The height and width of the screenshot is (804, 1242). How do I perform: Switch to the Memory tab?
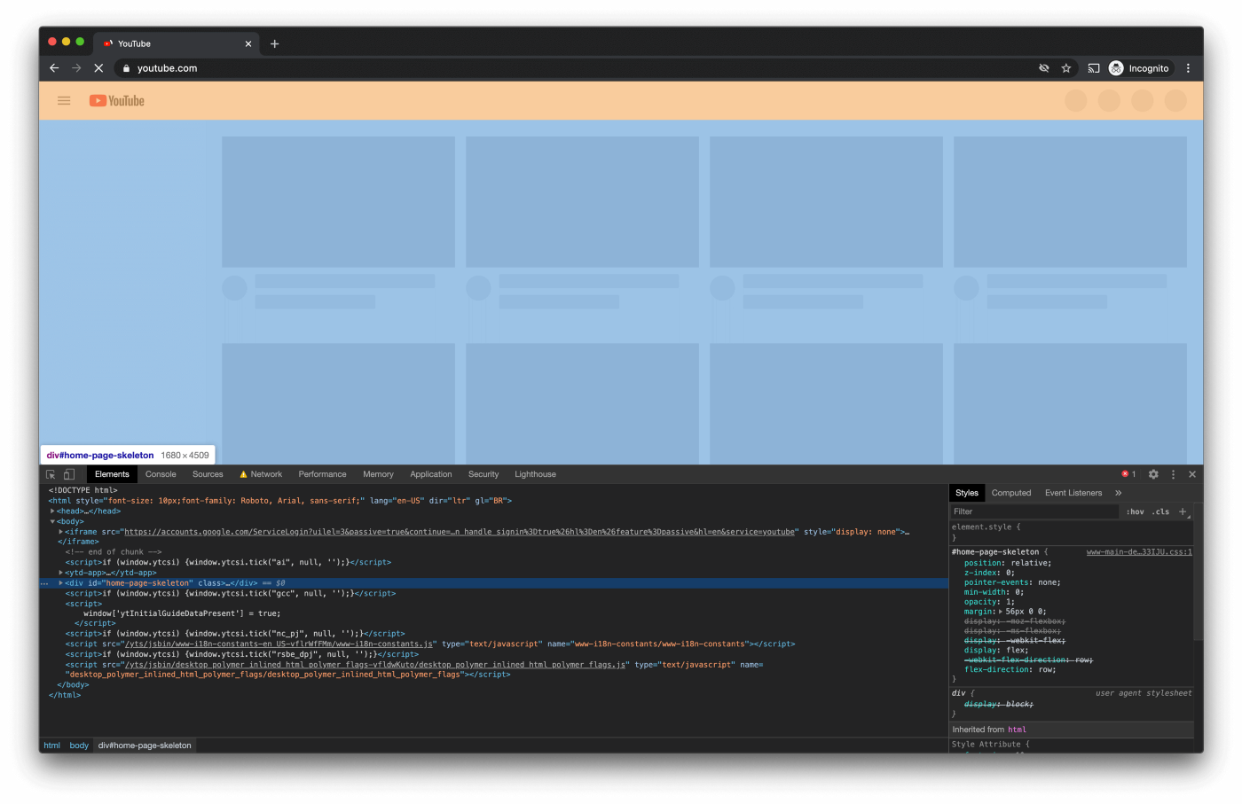[x=378, y=474]
